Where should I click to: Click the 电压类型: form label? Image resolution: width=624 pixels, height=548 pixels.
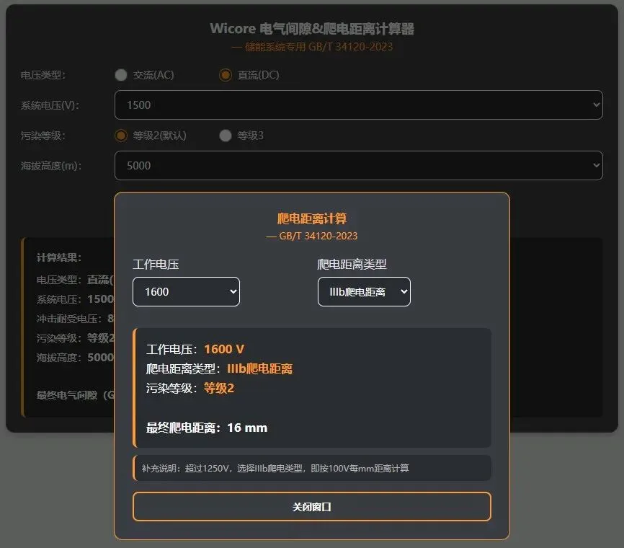click(x=43, y=75)
